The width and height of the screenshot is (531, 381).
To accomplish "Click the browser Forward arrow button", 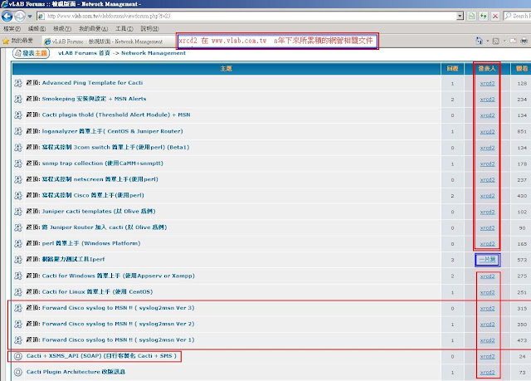I will click(x=20, y=16).
